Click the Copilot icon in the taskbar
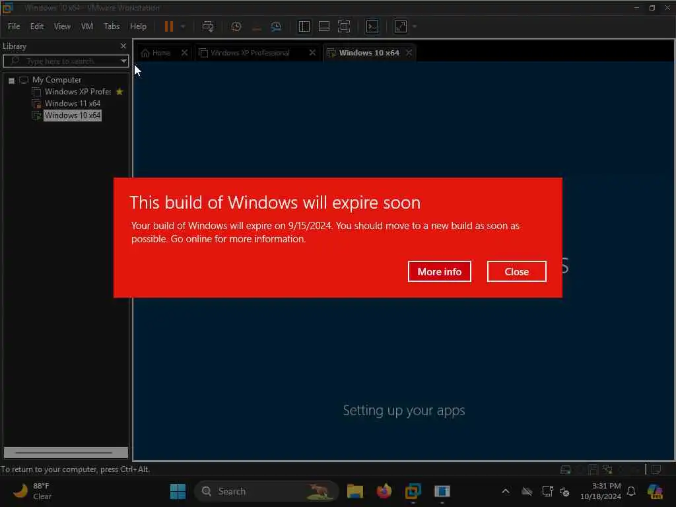 (x=654, y=491)
